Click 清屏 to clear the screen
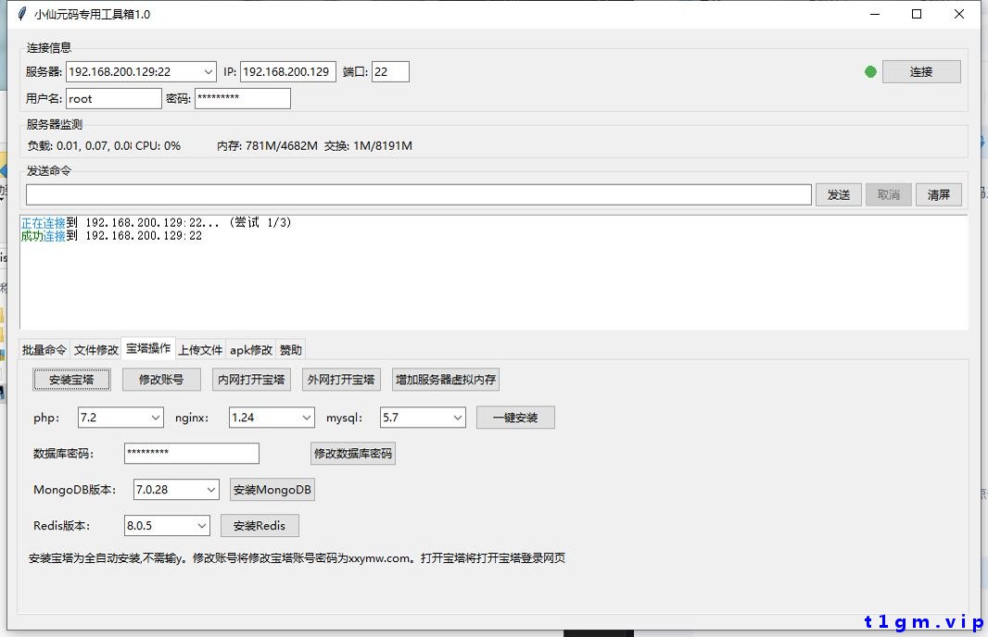The height and width of the screenshot is (637, 988). pos(939,194)
